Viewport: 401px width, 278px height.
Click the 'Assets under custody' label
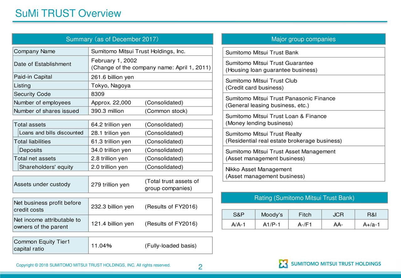pos(42,184)
